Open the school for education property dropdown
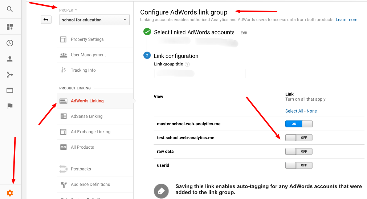Viewport: 367px width, 199px height. tap(94, 20)
